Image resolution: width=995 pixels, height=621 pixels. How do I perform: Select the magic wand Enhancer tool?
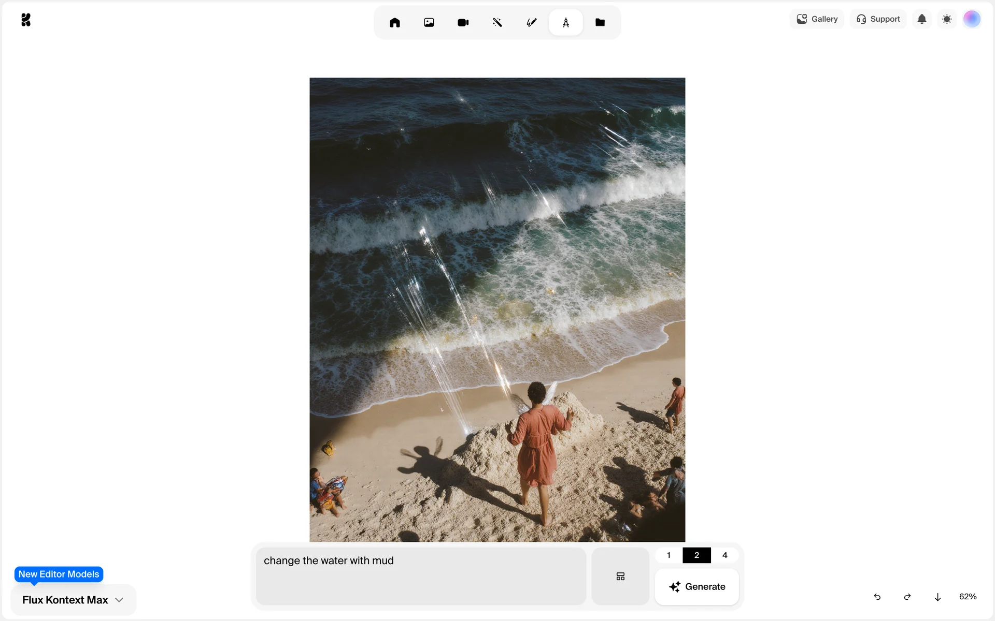pos(497,22)
